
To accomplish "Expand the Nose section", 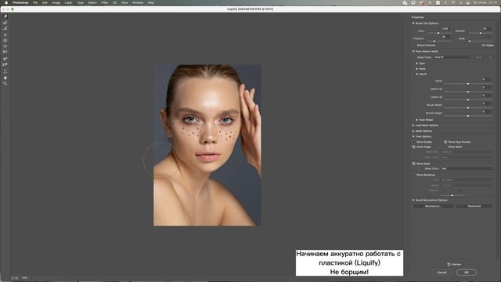I will click(417, 69).
